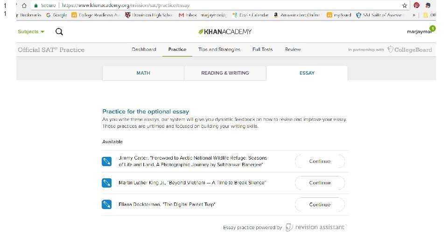Viewport: 448px width, 252px height.
Task: Switch to the MATH tab
Action: click(143, 73)
